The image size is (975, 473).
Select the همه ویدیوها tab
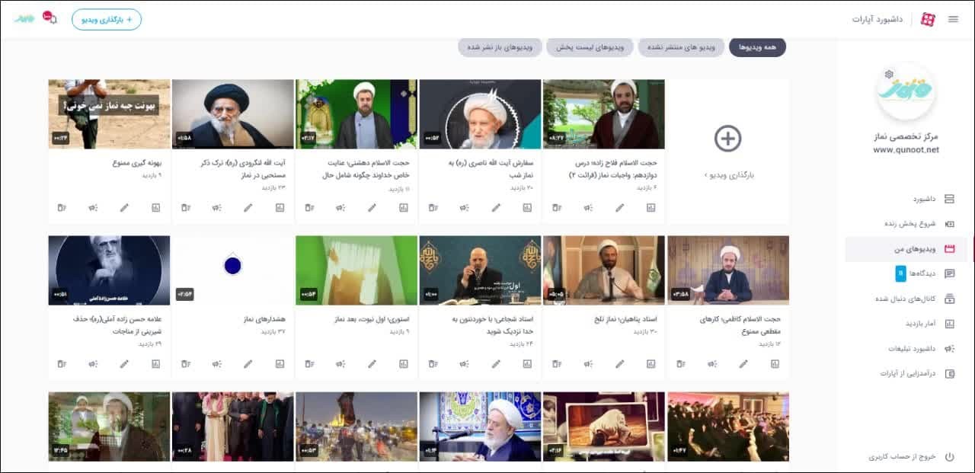(x=757, y=47)
